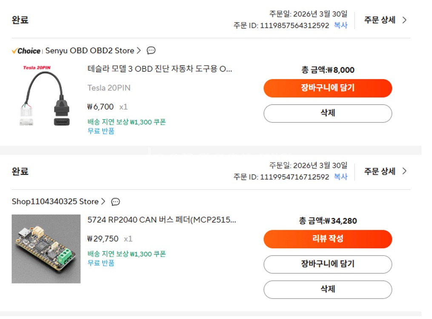Open 5724 RP2040 CAN 버스 페더 product title

pos(161,220)
